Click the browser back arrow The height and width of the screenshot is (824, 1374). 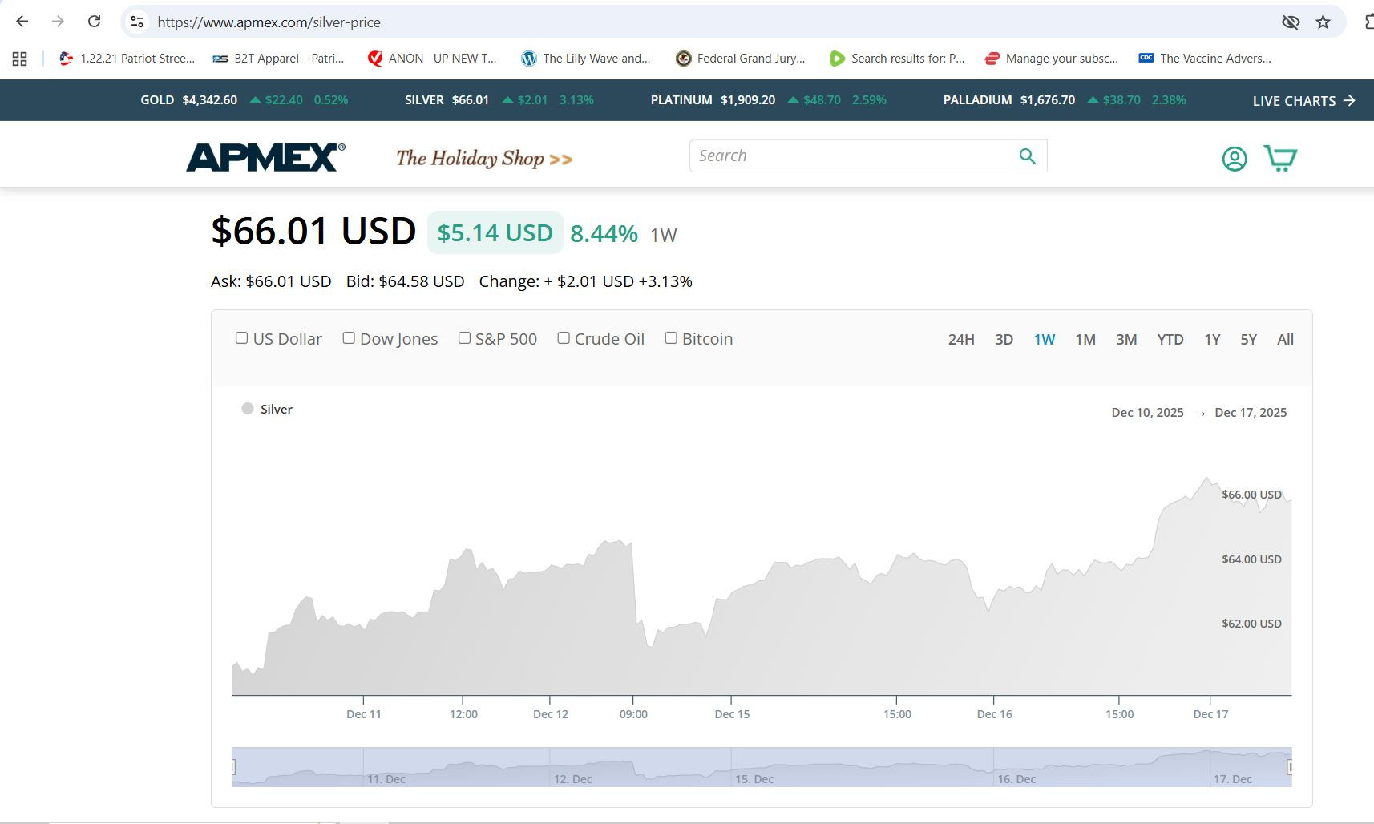click(22, 22)
